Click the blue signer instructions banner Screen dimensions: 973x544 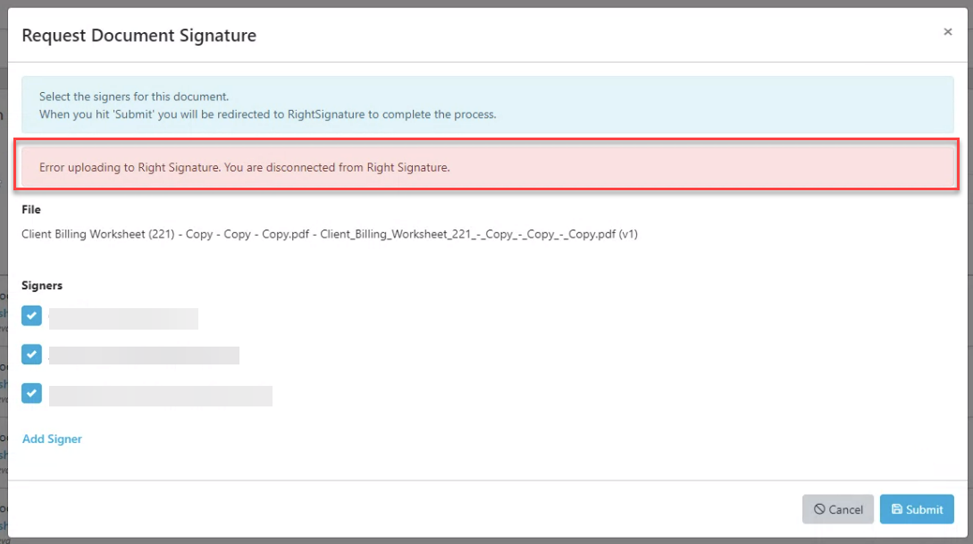coord(486,105)
